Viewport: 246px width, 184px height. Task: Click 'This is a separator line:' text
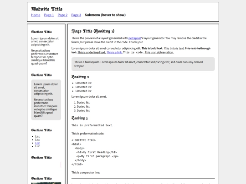(x=86, y=173)
